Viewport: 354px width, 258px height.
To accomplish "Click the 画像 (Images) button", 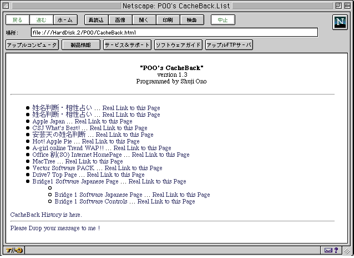I will 120,20.
